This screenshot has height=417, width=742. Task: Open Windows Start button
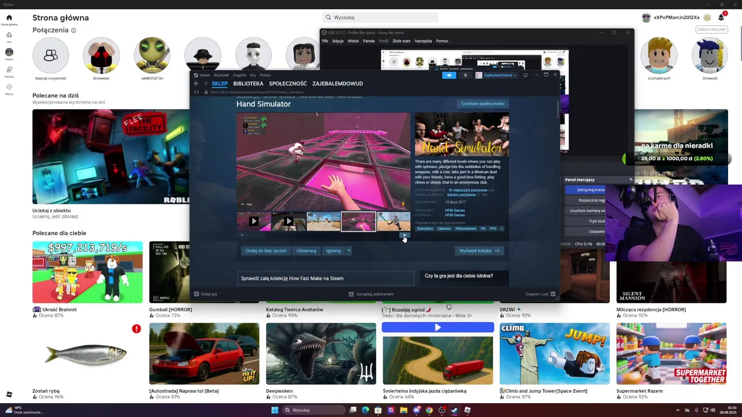275,410
